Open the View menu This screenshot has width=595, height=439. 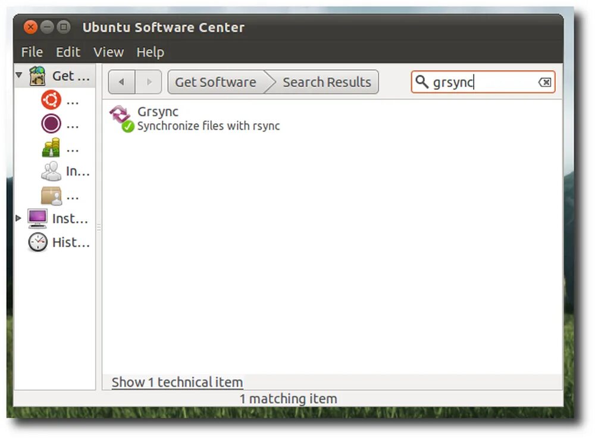pyautogui.click(x=108, y=52)
